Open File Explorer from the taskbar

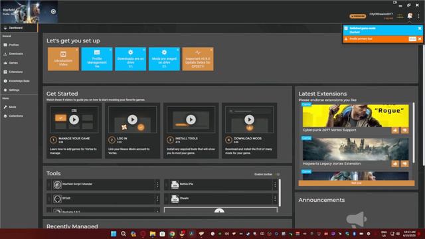coord(153,234)
